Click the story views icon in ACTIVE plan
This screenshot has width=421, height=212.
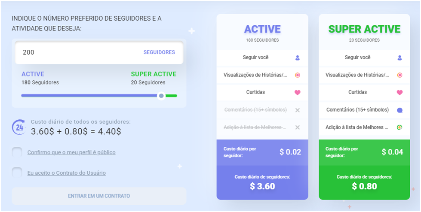point(297,75)
